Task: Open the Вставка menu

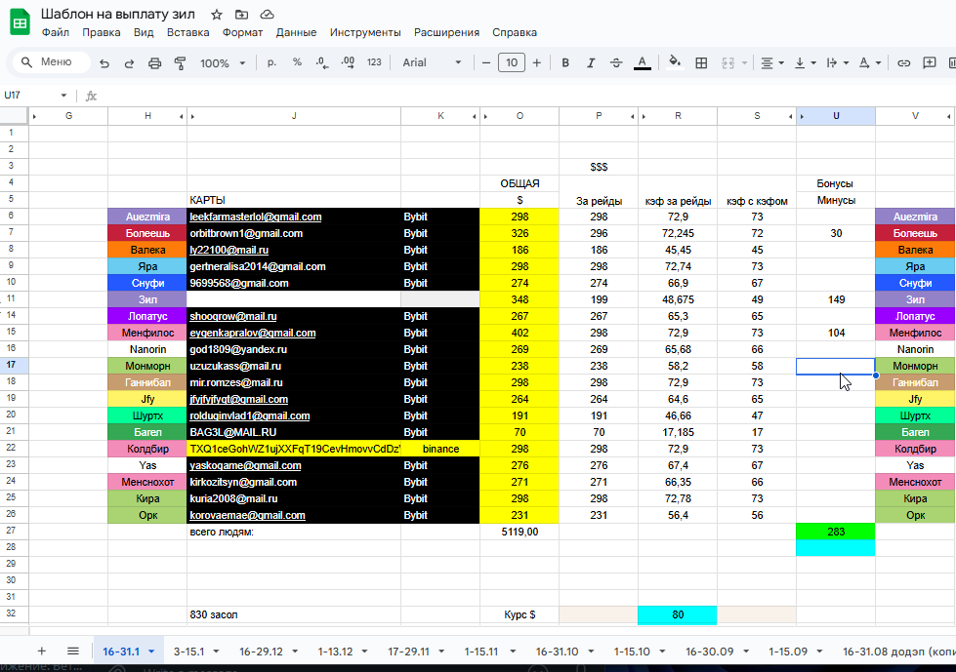Action: point(187,33)
